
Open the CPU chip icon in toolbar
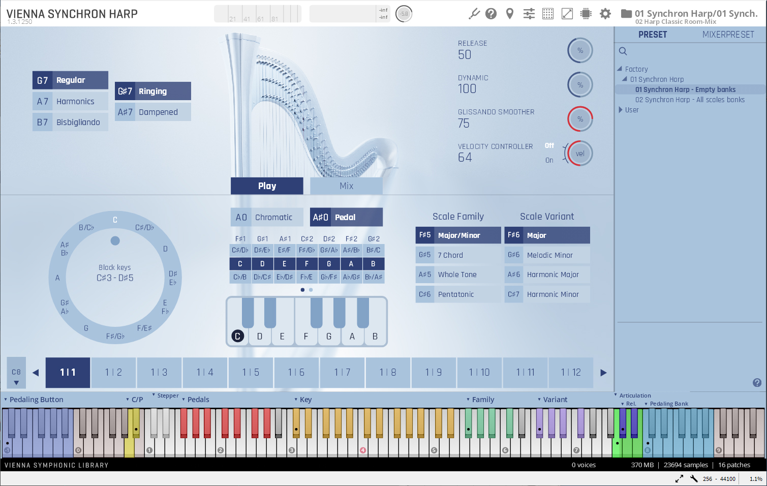pyautogui.click(x=586, y=14)
